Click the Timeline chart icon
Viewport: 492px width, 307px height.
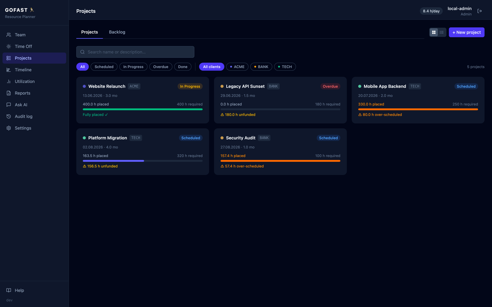tap(9, 70)
